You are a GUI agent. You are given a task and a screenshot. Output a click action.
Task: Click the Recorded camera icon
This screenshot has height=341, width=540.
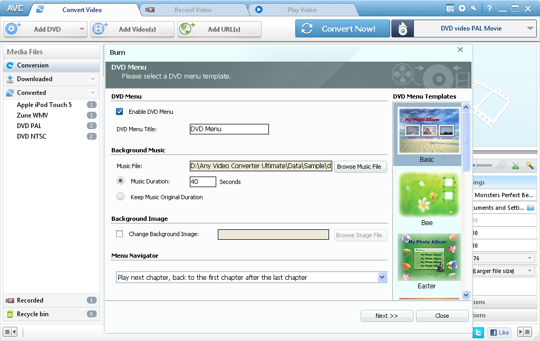click(x=10, y=300)
